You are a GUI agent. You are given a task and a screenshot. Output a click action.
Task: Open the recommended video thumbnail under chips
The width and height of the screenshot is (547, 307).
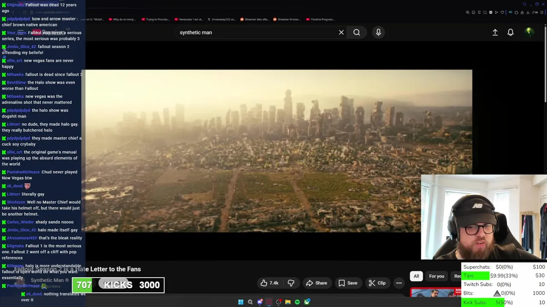[x=436, y=293]
